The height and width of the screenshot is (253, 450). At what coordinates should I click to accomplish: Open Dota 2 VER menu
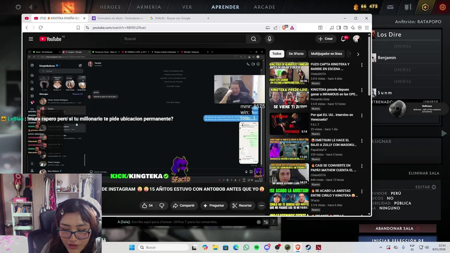[x=187, y=7]
